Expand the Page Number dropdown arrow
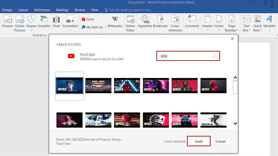 [238, 30]
